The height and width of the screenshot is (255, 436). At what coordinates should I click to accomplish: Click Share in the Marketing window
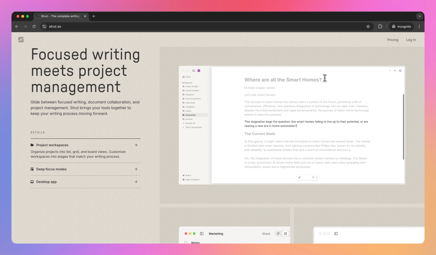coord(266,234)
